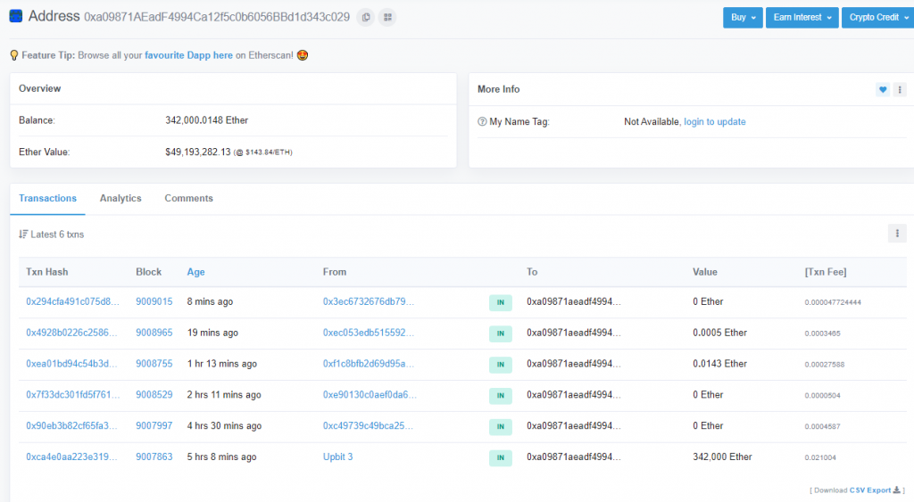914x502 pixels.
Task: Open the transactions table three-dot options menu
Action: 897,234
